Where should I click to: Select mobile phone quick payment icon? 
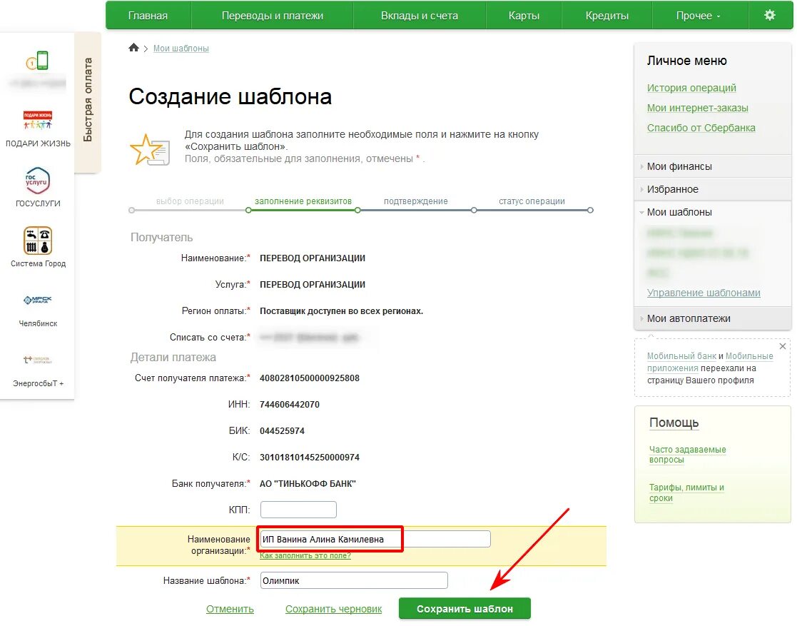(38, 61)
